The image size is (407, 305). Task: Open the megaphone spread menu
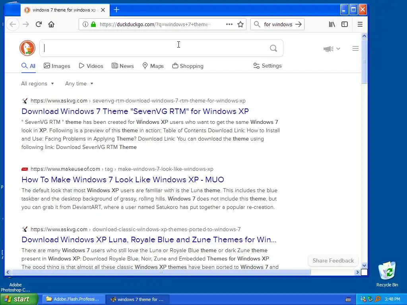click(x=331, y=49)
